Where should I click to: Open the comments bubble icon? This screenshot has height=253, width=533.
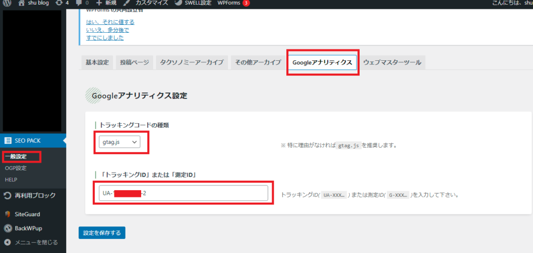[79, 3]
